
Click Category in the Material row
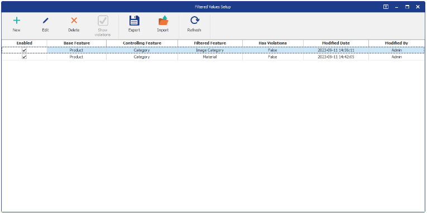[x=142, y=57]
